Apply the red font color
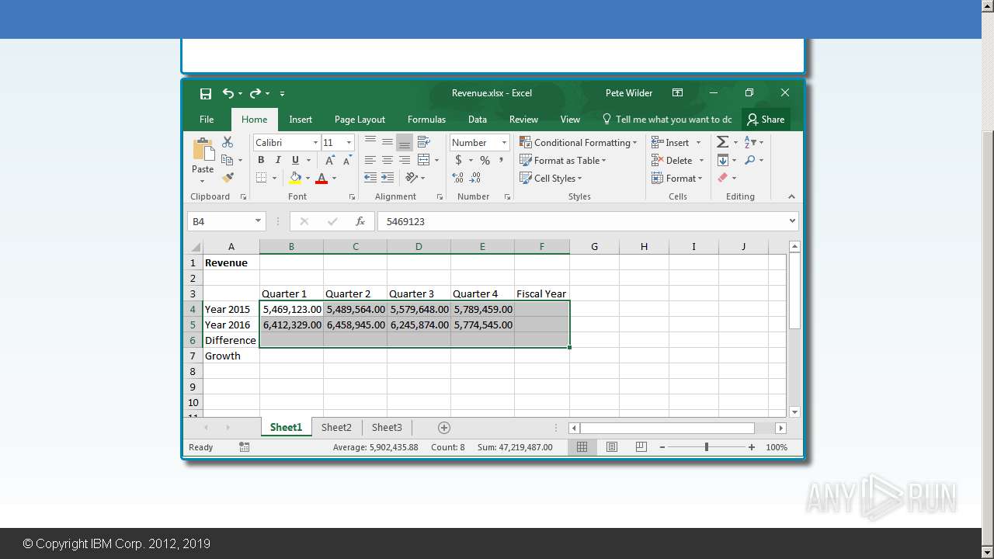994x559 pixels. (321, 178)
